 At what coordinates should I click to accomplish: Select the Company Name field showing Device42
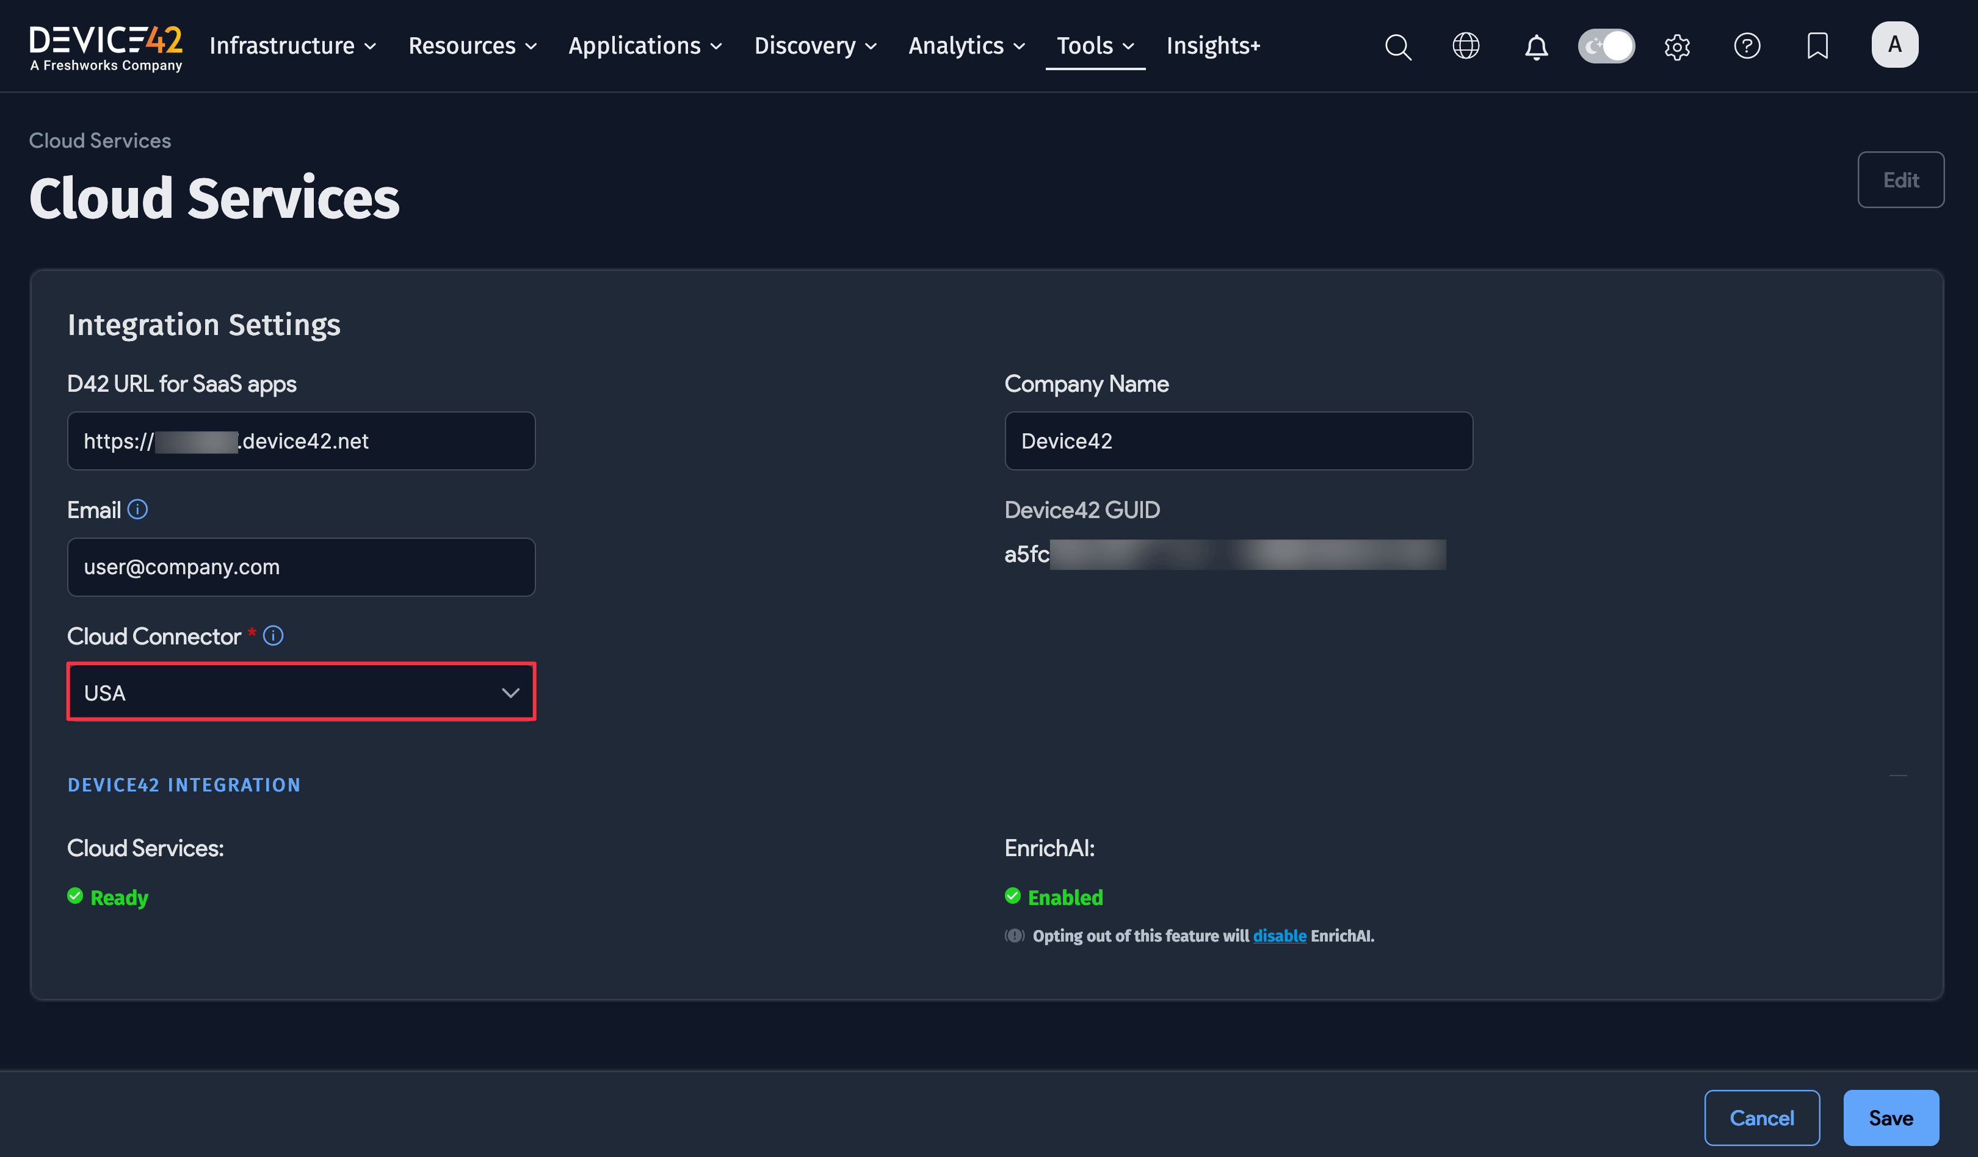1238,441
